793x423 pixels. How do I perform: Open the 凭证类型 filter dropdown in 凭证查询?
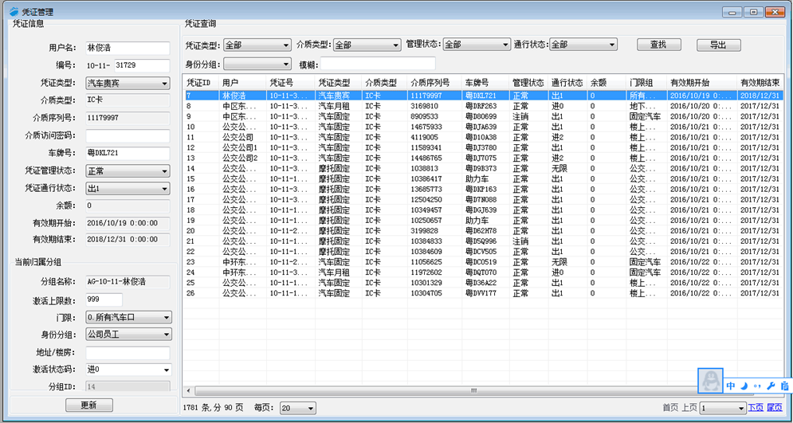[x=257, y=45]
